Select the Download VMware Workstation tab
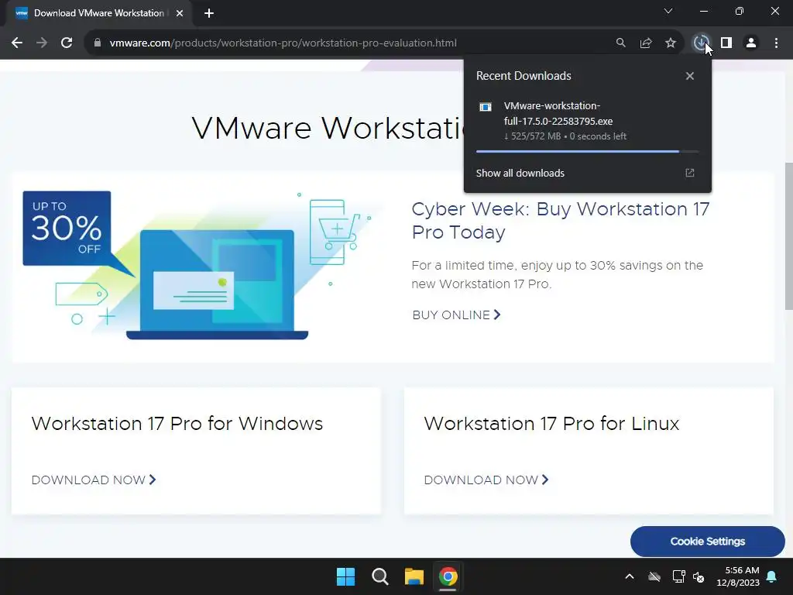The image size is (793, 595). click(x=99, y=13)
